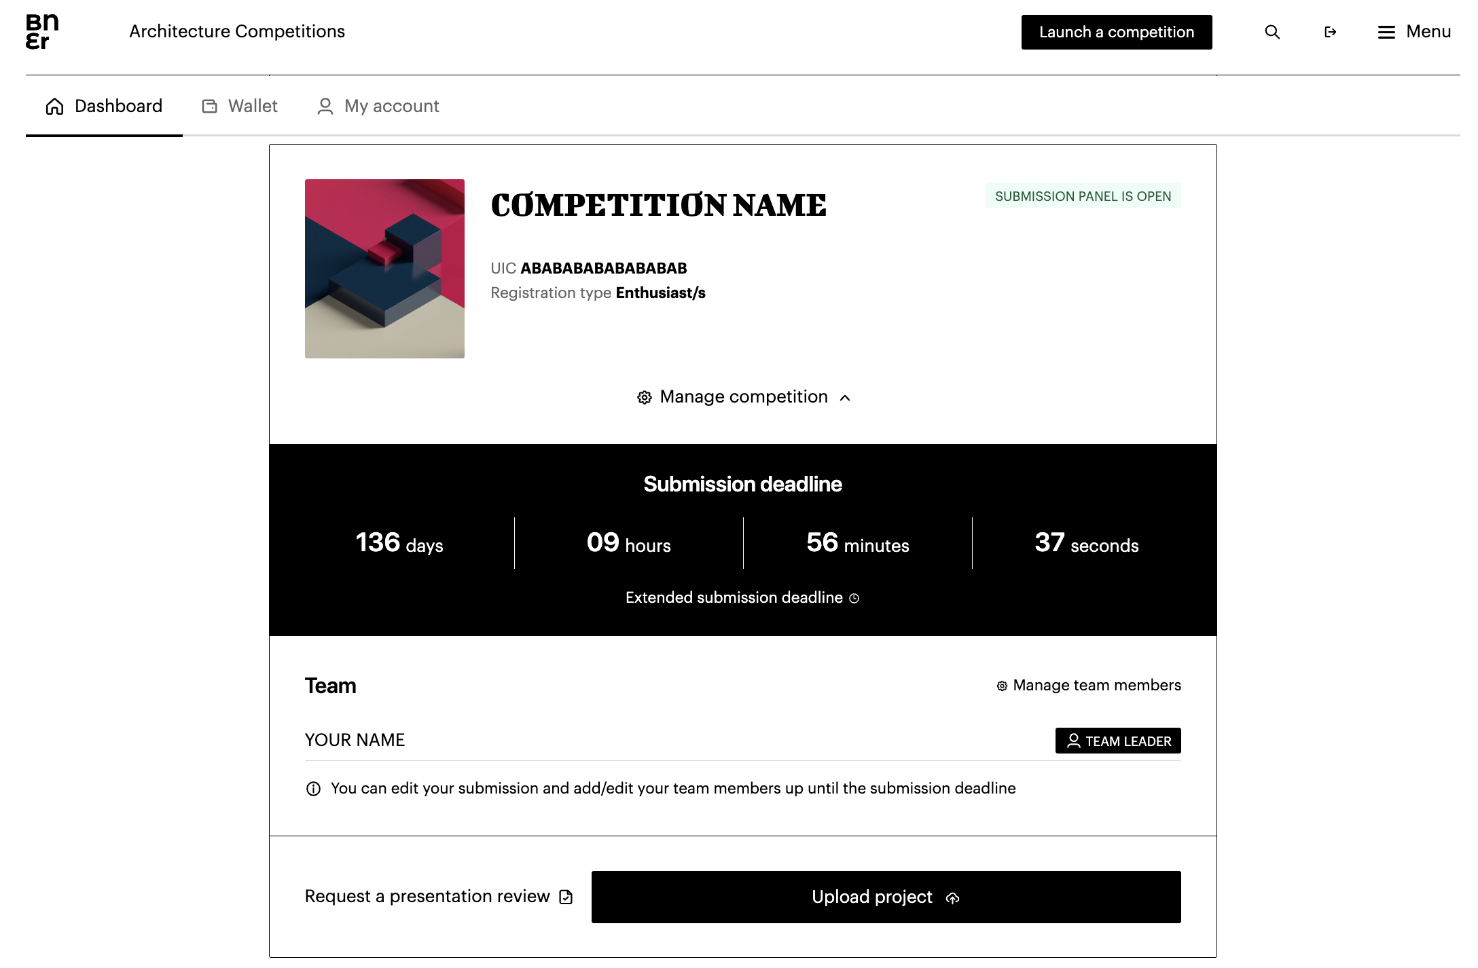Click the document icon after presentation review
This screenshot has width=1478, height=968.
566,897
